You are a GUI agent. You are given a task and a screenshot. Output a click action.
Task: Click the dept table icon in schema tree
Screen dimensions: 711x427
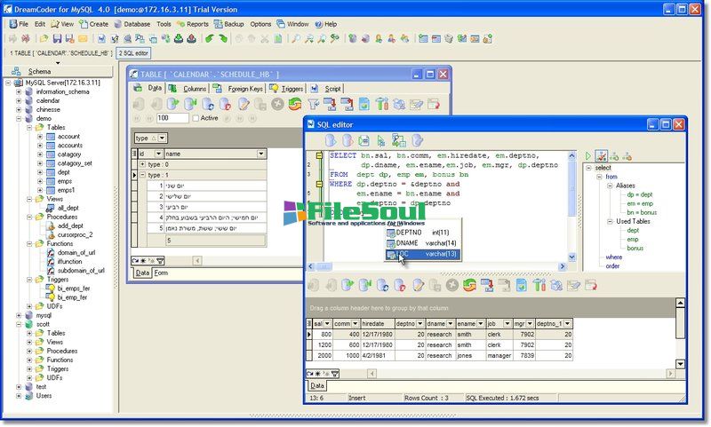[x=51, y=172]
